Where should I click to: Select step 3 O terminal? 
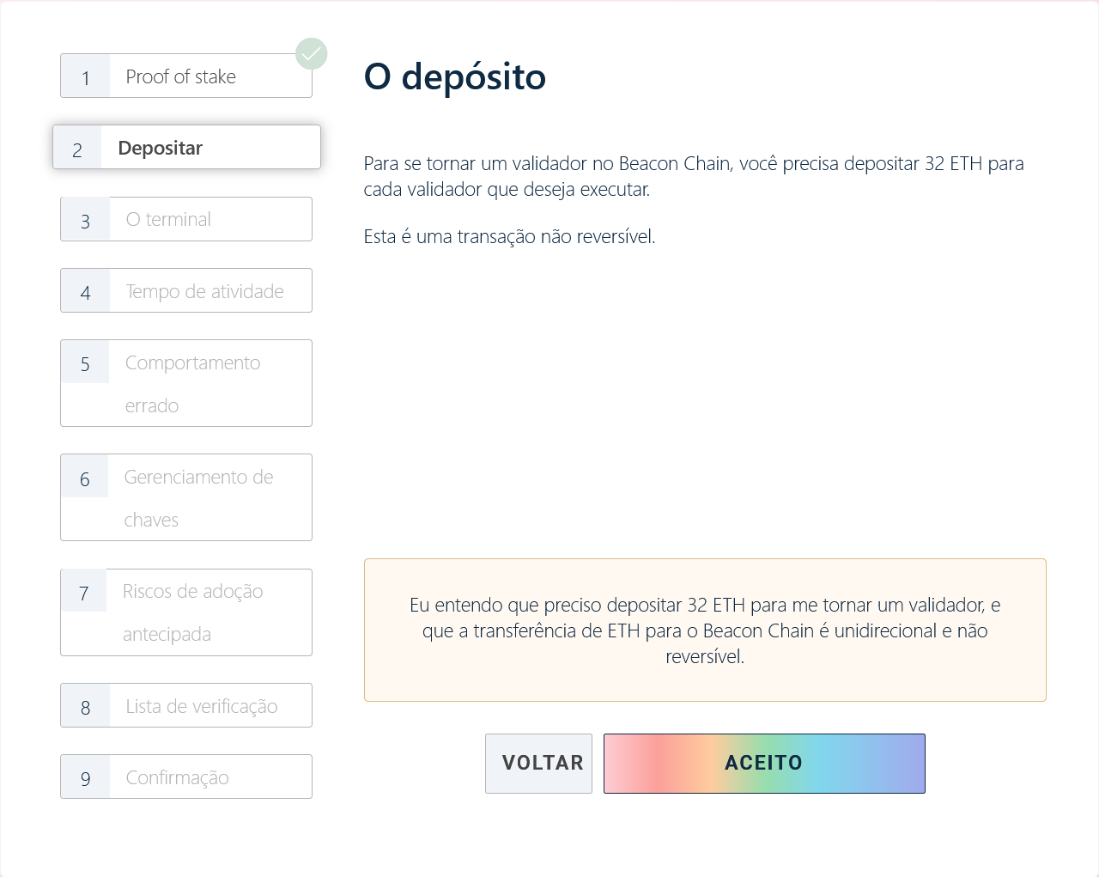pyautogui.click(x=185, y=219)
